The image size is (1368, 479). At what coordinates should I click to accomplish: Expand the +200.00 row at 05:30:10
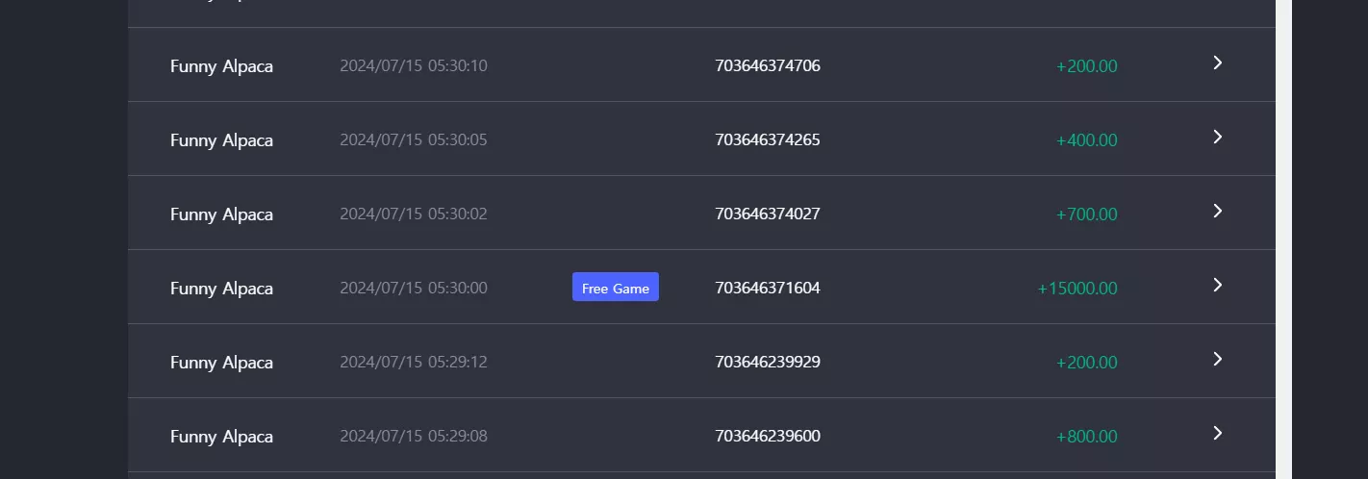pos(1217,63)
